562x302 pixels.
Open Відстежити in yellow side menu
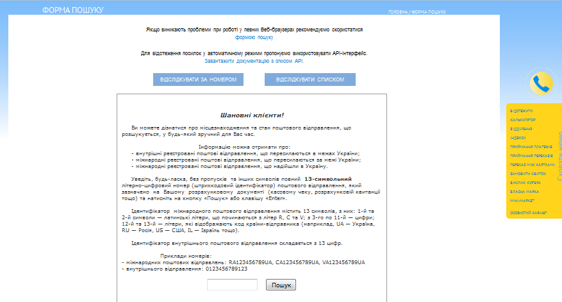tap(521, 111)
